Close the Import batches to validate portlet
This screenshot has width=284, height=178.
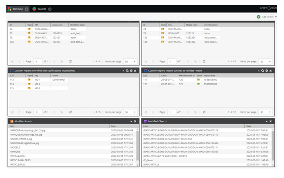coord(270,71)
